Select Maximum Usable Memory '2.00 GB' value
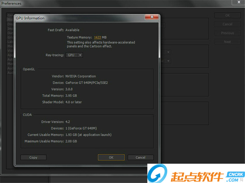The image size is (245, 183). (71, 141)
